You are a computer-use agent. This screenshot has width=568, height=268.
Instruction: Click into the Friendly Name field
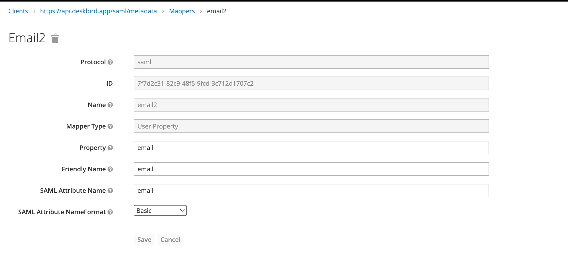pos(311,169)
